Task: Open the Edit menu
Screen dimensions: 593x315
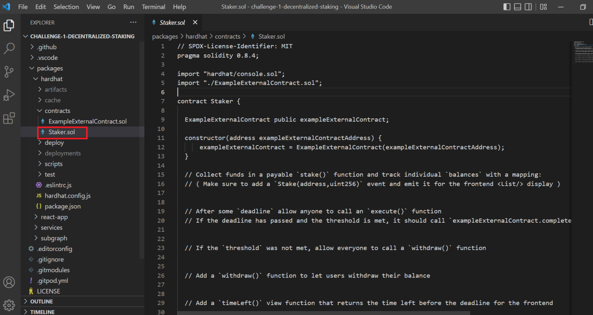Action: 40,7
